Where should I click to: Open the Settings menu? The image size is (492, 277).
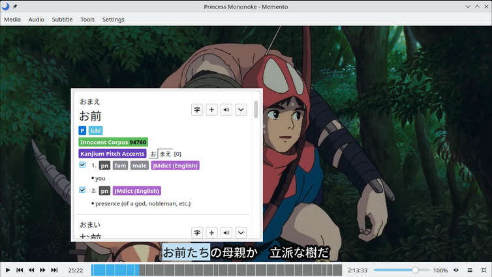tap(114, 20)
